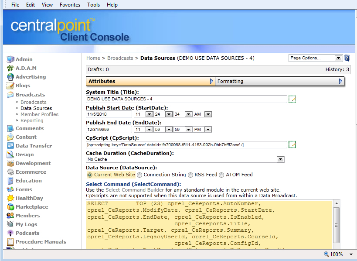This screenshot has height=261, width=357.
Task: Click the Select Command vertical scrollbar
Action: pos(337,225)
